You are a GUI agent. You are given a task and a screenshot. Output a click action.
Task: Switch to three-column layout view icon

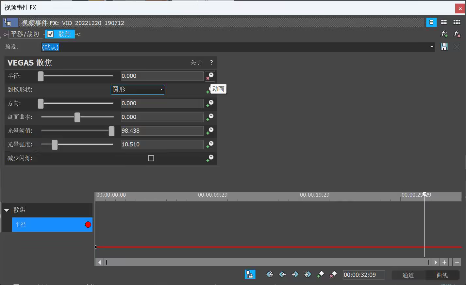tap(457, 22)
